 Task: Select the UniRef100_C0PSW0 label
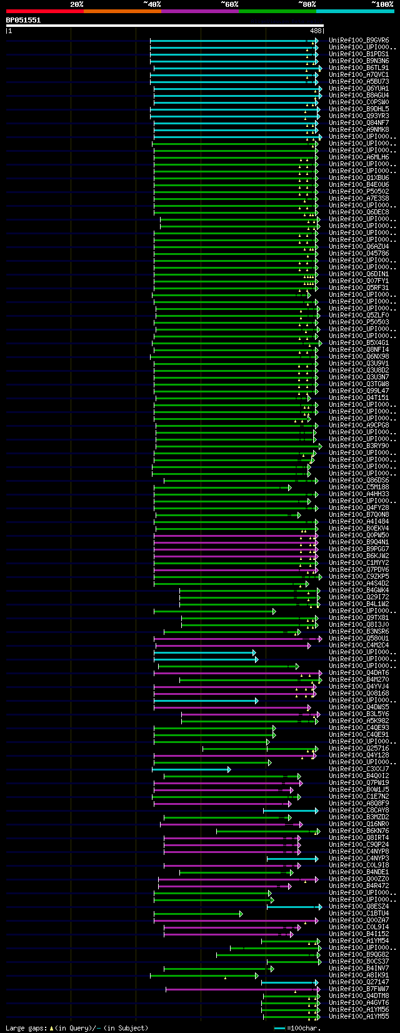coord(359,102)
